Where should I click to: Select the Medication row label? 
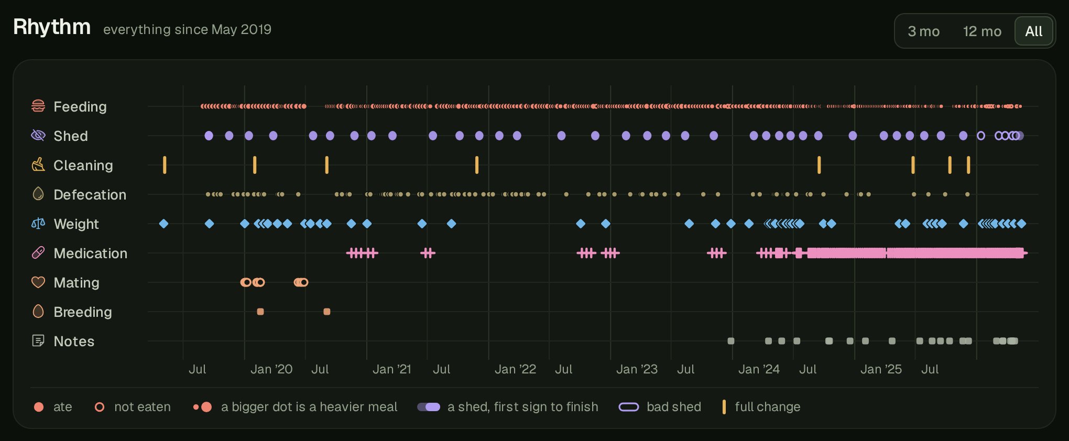[x=91, y=253]
